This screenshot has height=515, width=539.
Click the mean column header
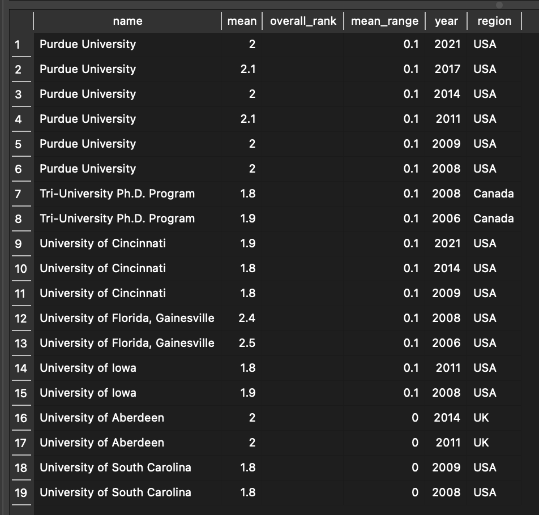[242, 22]
